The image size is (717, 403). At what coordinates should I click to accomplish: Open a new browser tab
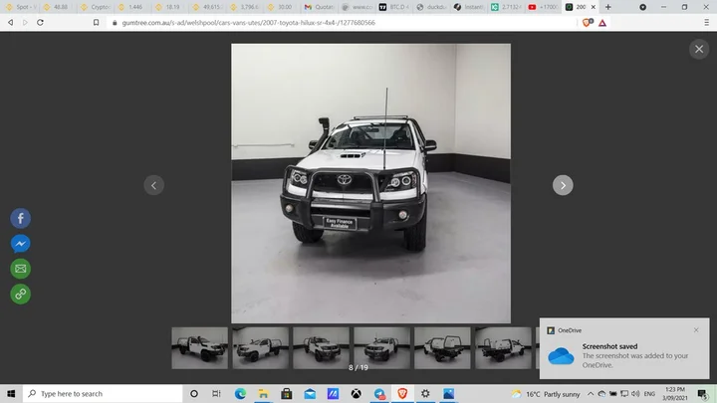click(x=608, y=7)
